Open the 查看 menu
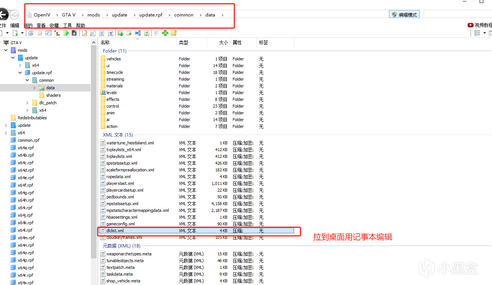Viewport: 492px width, 285px height. (41, 25)
